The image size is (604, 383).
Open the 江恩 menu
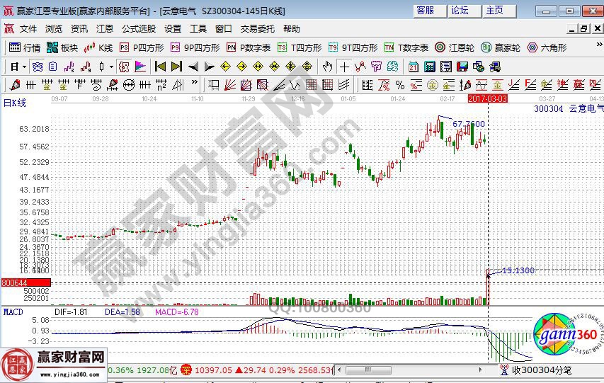point(104,29)
